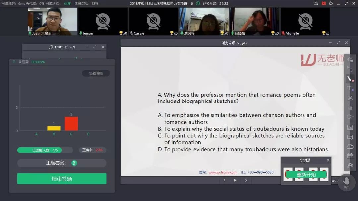Open the settings gear in title bar
358x201 pixels.
331,3
